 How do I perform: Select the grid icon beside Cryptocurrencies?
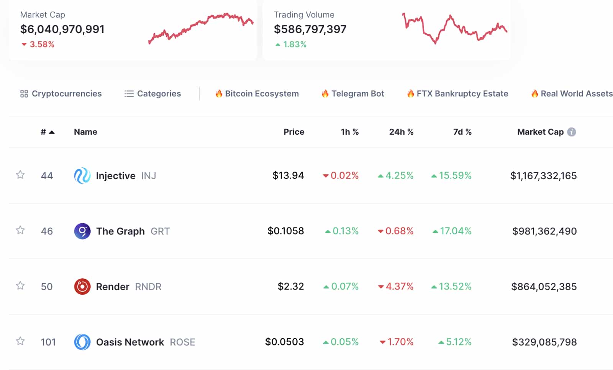click(25, 93)
